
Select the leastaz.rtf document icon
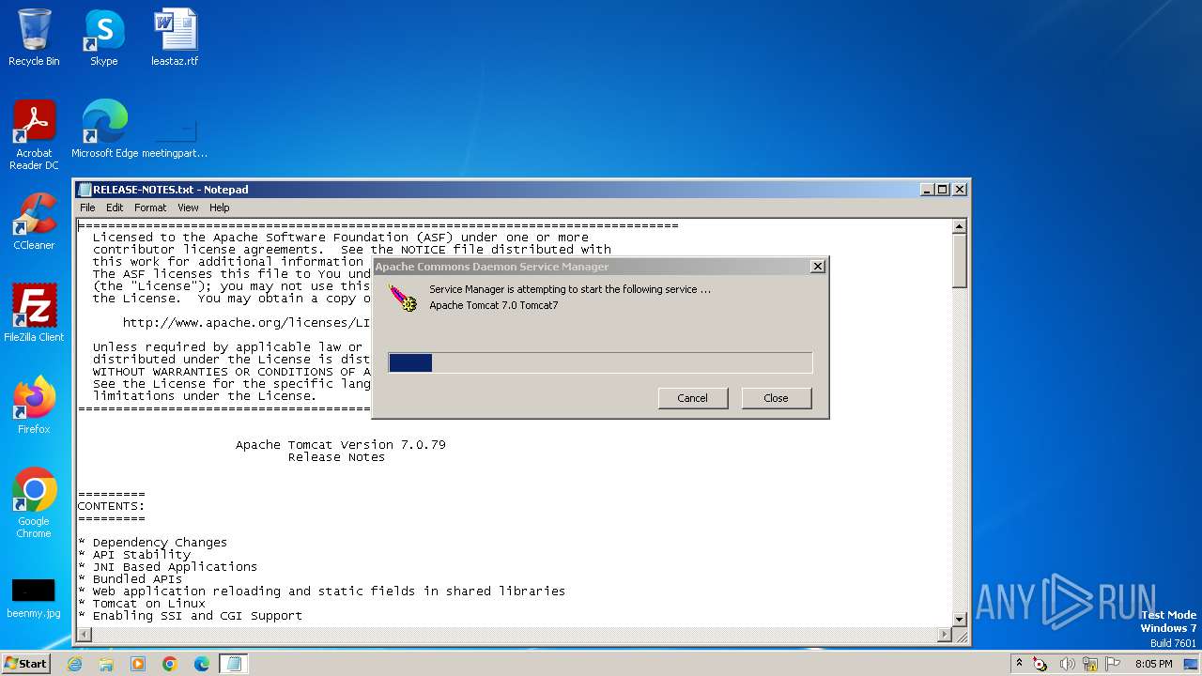tap(175, 38)
